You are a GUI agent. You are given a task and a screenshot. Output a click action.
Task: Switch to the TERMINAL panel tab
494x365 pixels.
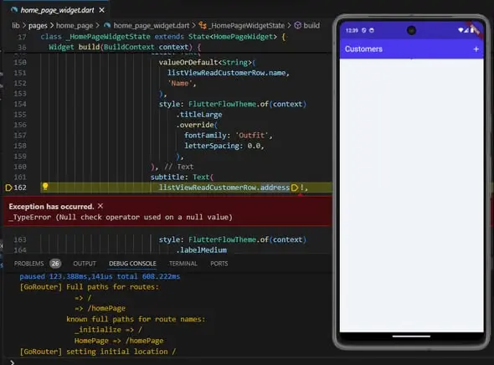[x=183, y=264]
